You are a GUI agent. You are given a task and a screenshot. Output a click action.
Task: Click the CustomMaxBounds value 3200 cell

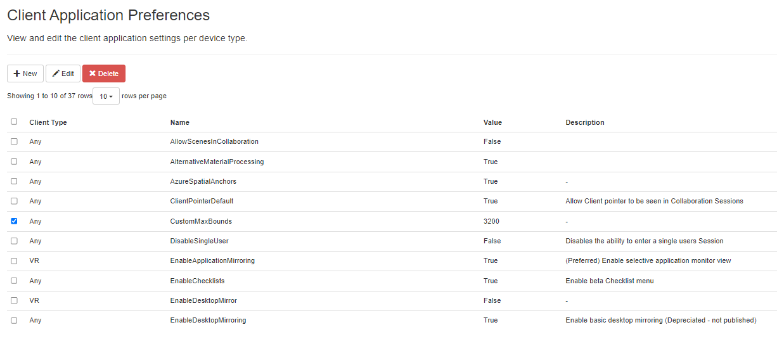[492, 221]
